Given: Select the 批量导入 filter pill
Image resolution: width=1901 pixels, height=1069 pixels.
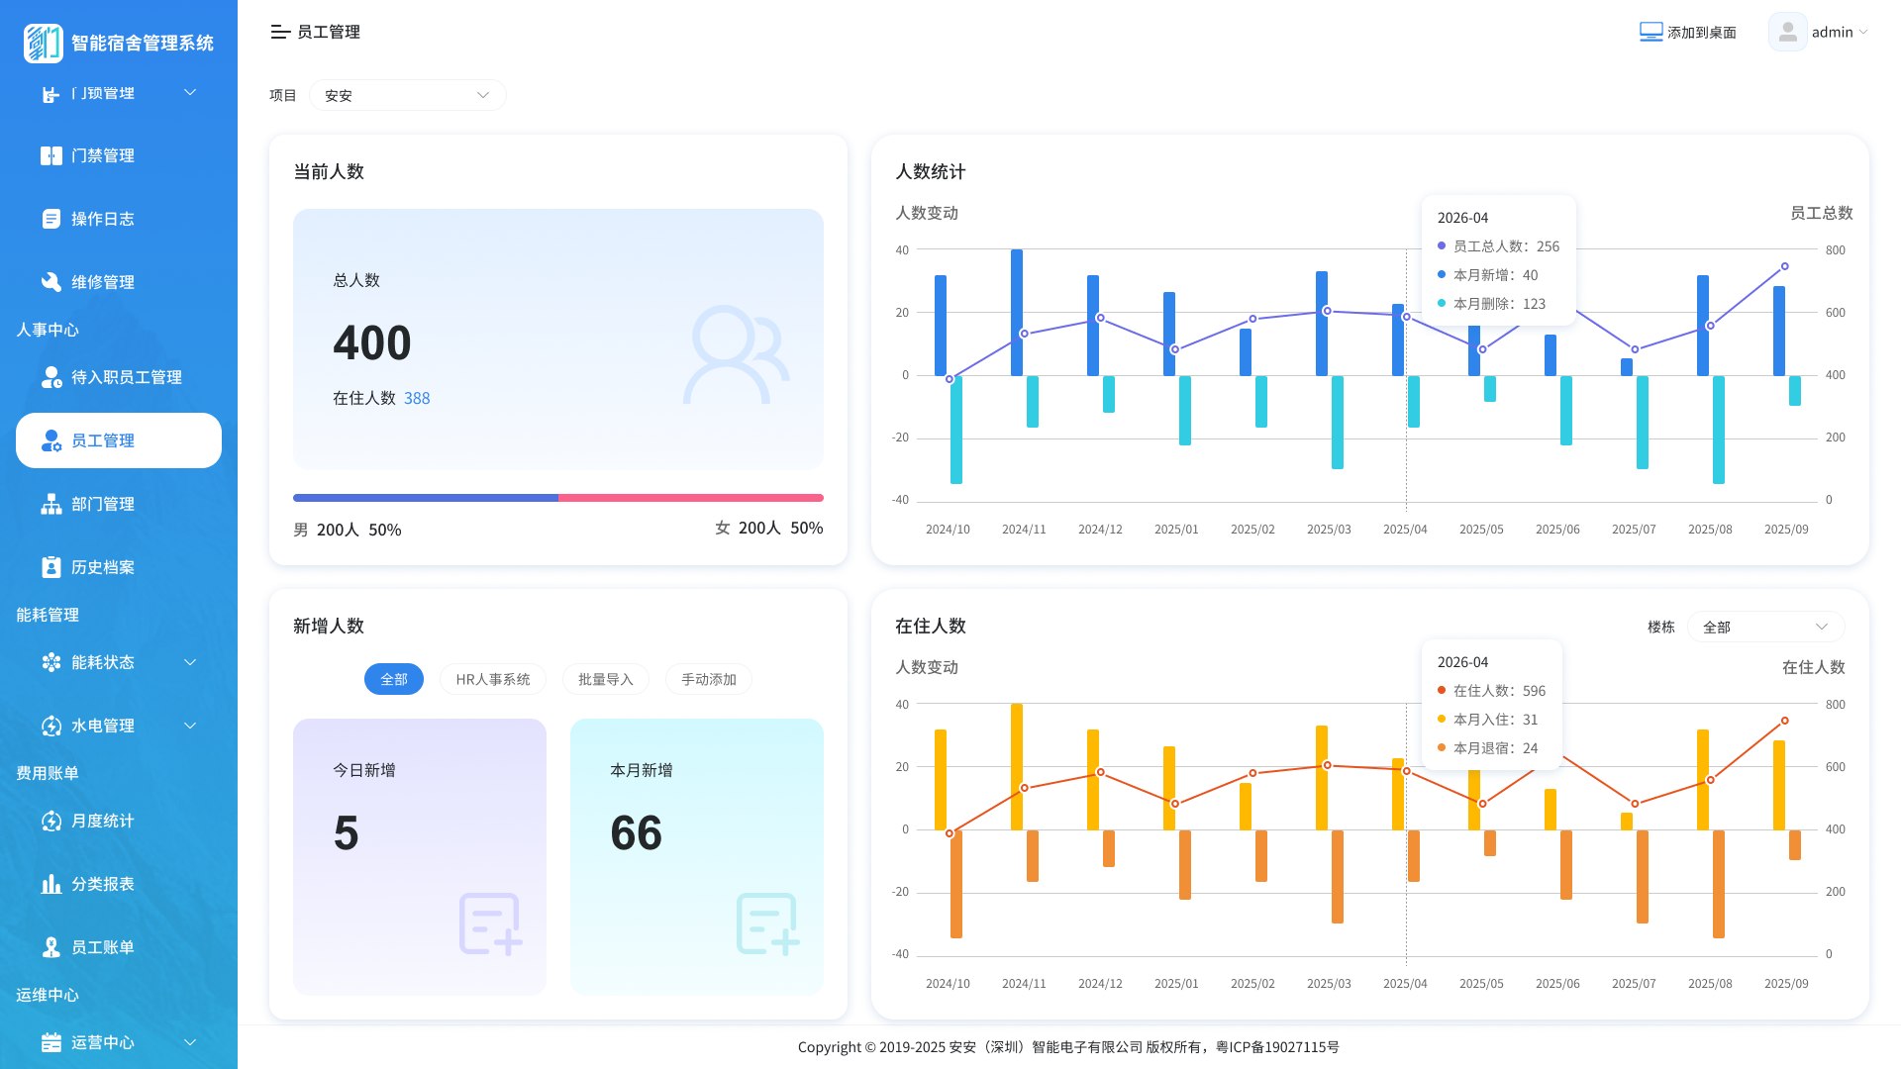Looking at the screenshot, I should pos(606,679).
